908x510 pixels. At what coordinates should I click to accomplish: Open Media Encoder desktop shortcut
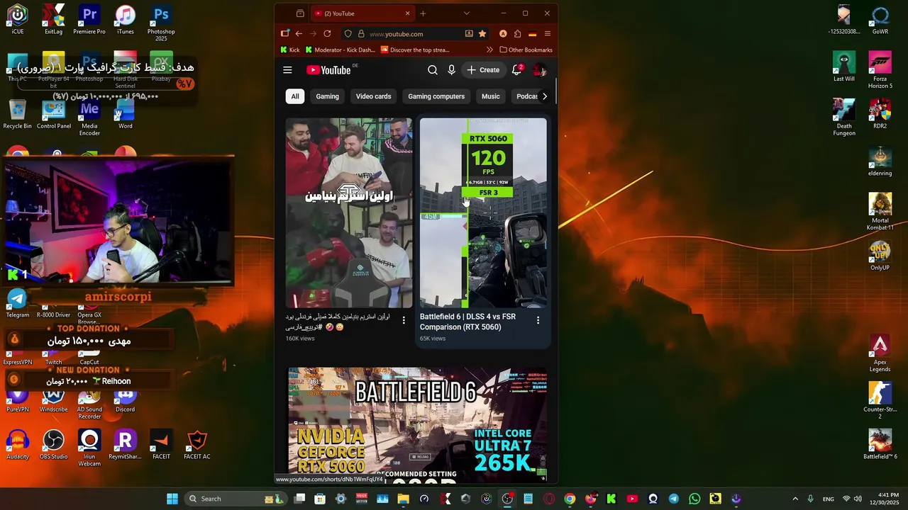pos(89,118)
